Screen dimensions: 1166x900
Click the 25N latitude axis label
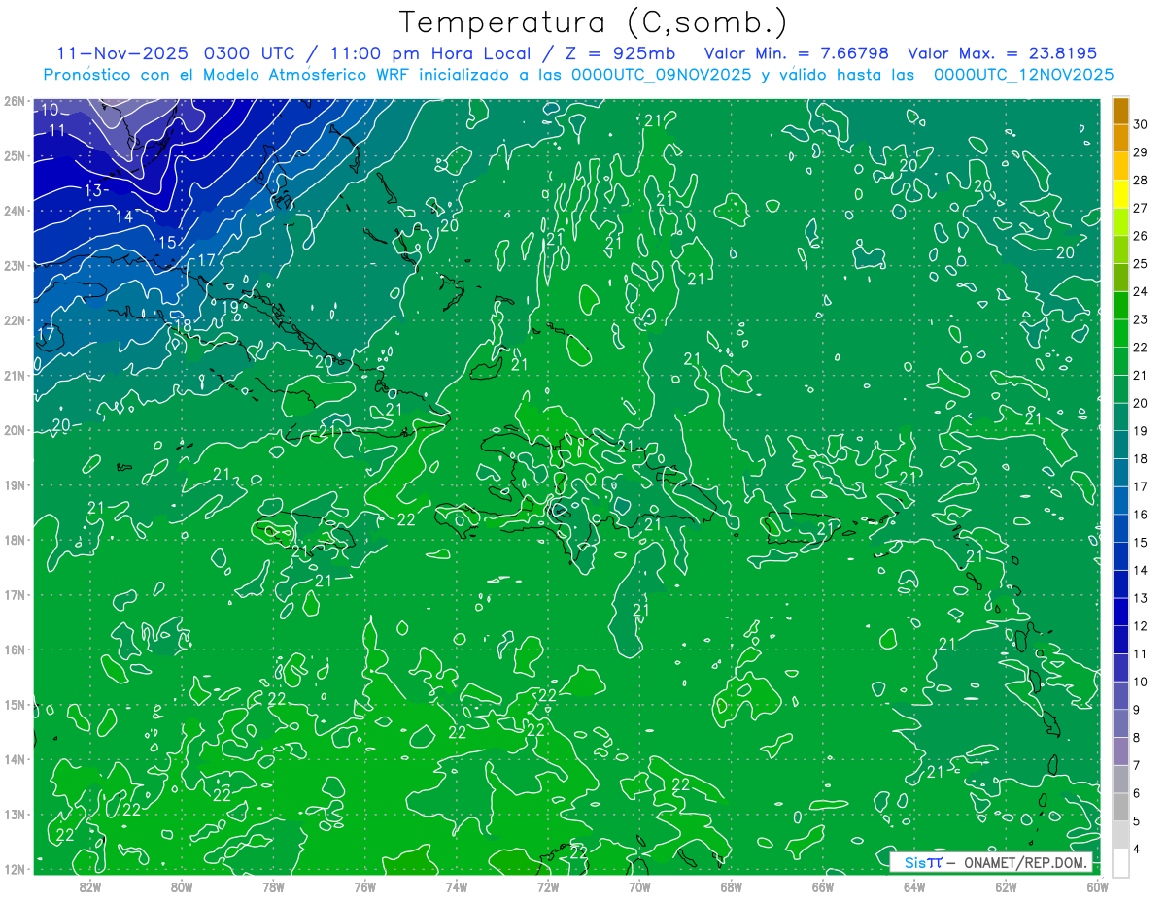point(14,156)
